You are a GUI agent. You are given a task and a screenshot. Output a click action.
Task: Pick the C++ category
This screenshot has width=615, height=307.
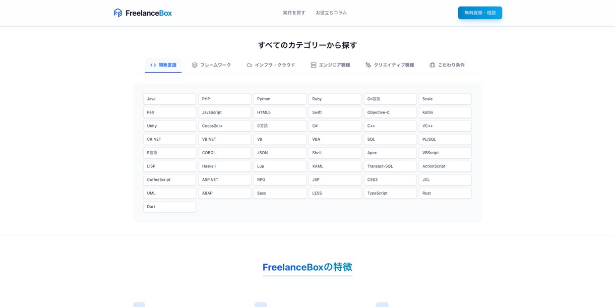pyautogui.click(x=390, y=126)
